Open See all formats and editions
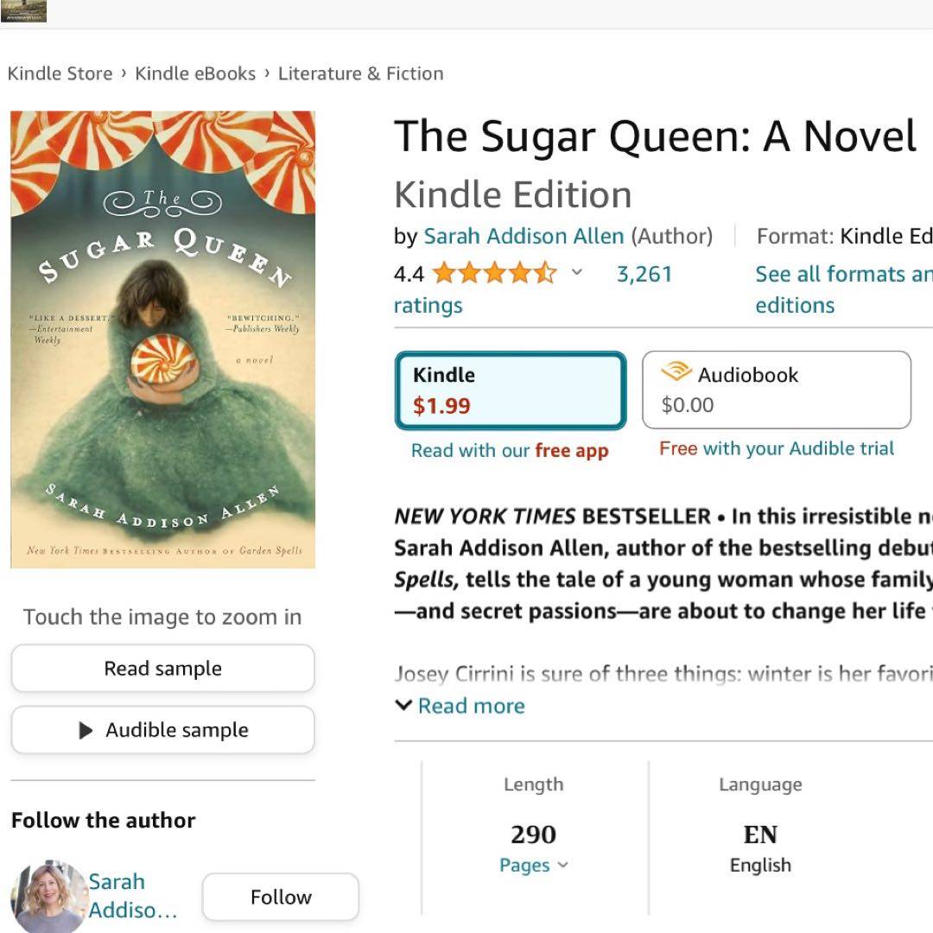Screen dimensions: 933x933 [842, 289]
